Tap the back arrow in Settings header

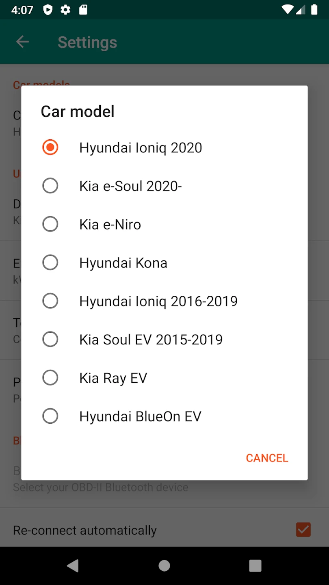(x=22, y=42)
